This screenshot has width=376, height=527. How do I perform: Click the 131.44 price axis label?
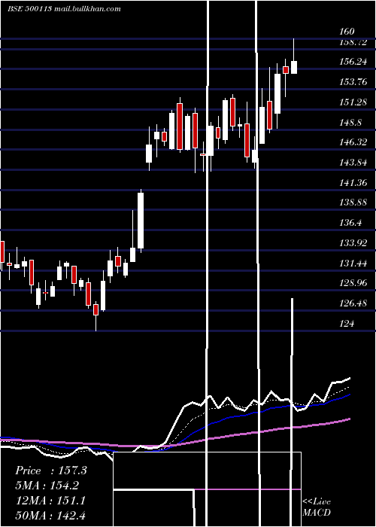click(x=353, y=263)
